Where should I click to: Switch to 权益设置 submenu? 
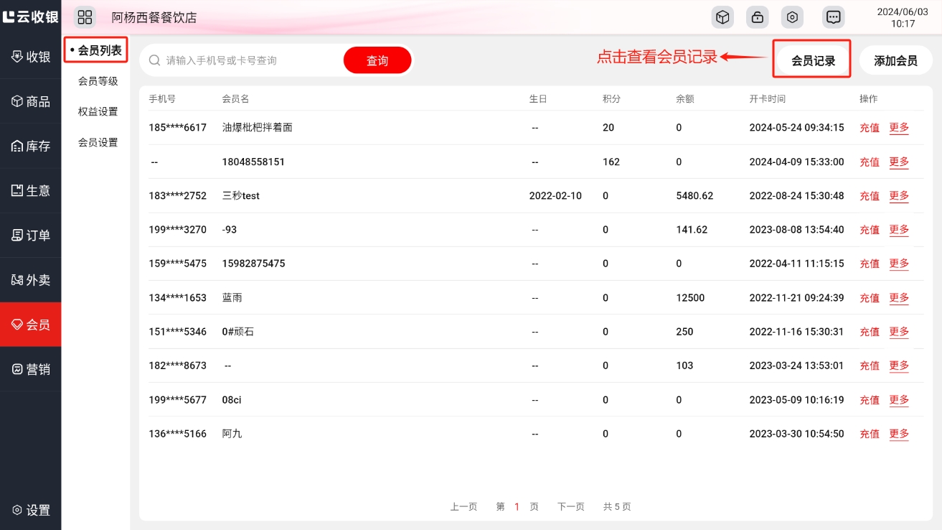98,111
